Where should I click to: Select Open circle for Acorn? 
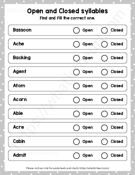point(76,100)
